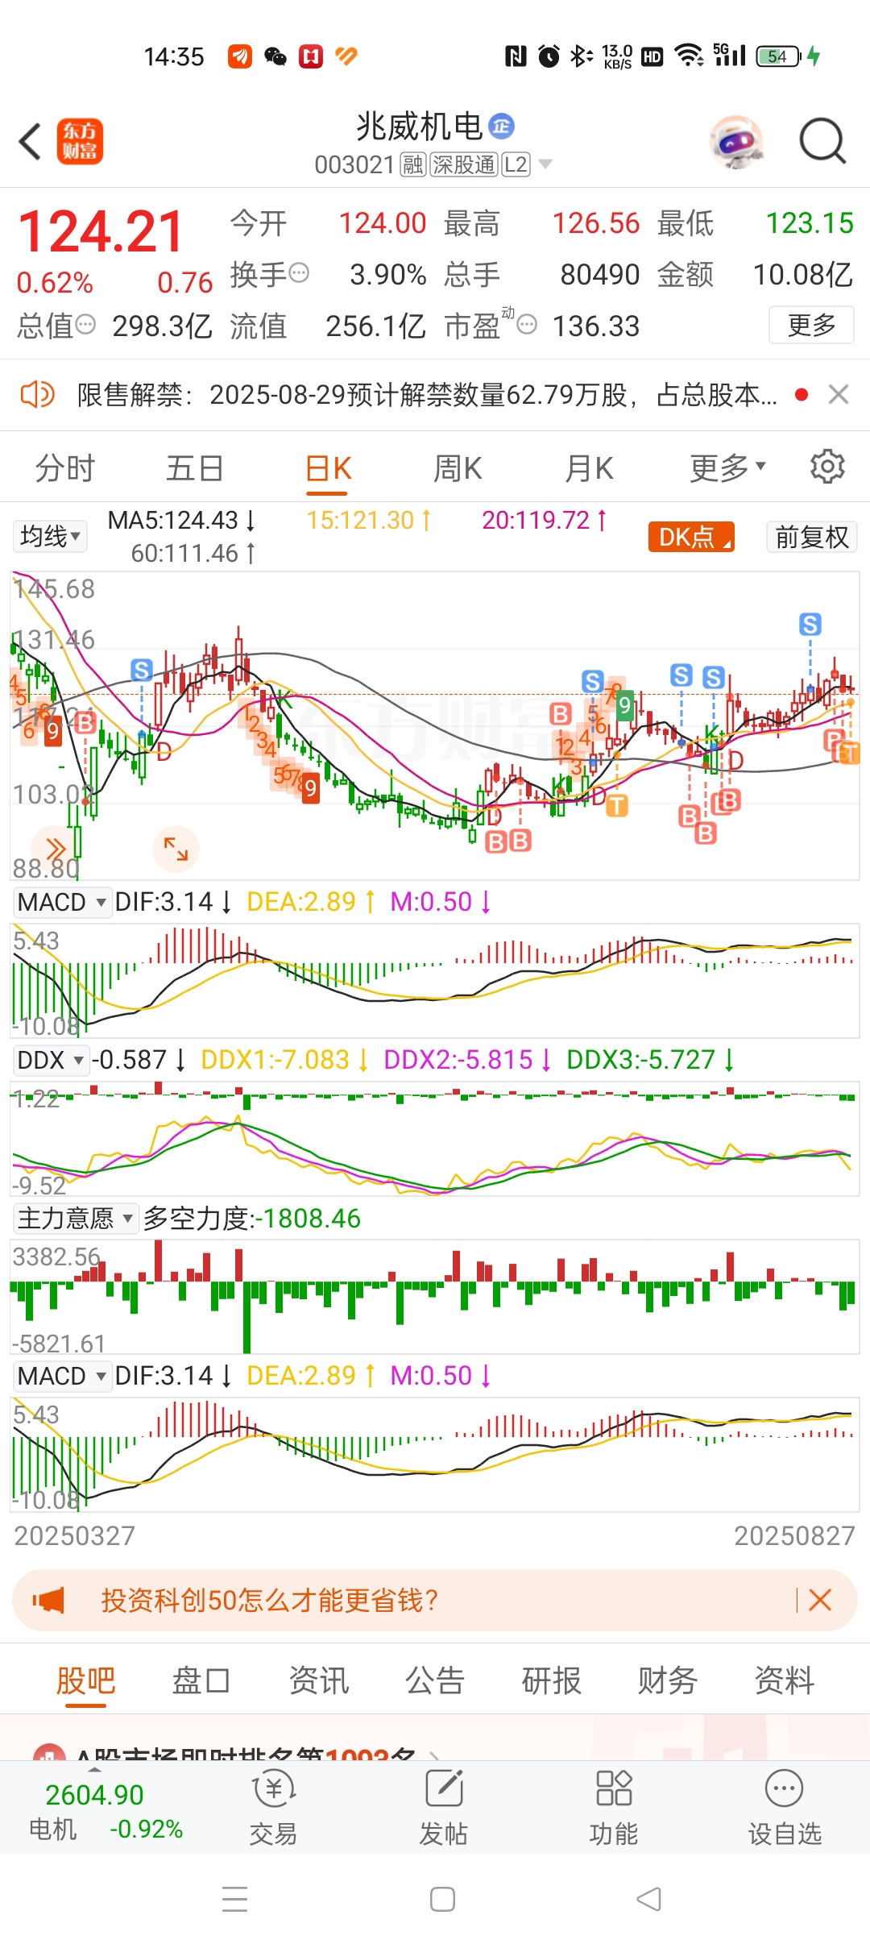Switch to 月K chart tab
The image size is (870, 1944).
point(589,467)
